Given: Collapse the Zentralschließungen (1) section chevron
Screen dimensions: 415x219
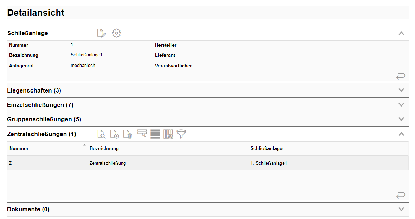Looking at the screenshot, I should 401,134.
